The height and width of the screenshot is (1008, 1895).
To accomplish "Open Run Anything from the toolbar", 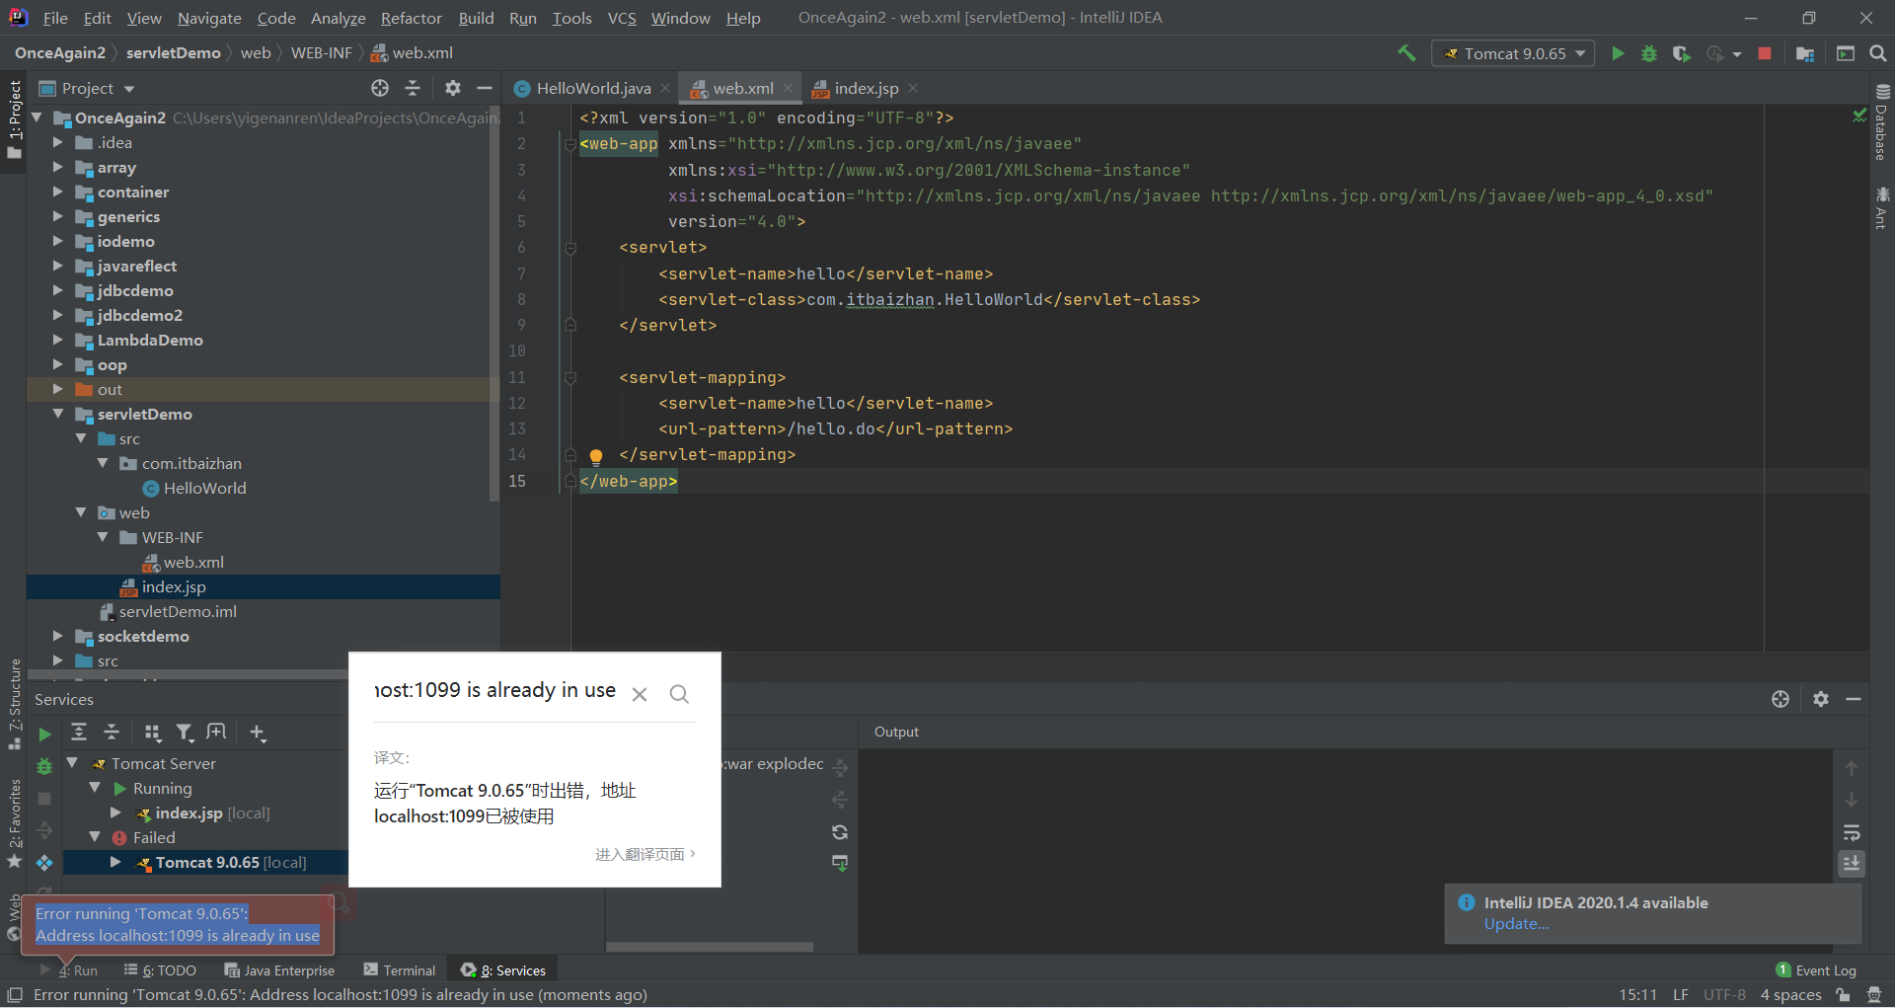I will [x=1846, y=53].
